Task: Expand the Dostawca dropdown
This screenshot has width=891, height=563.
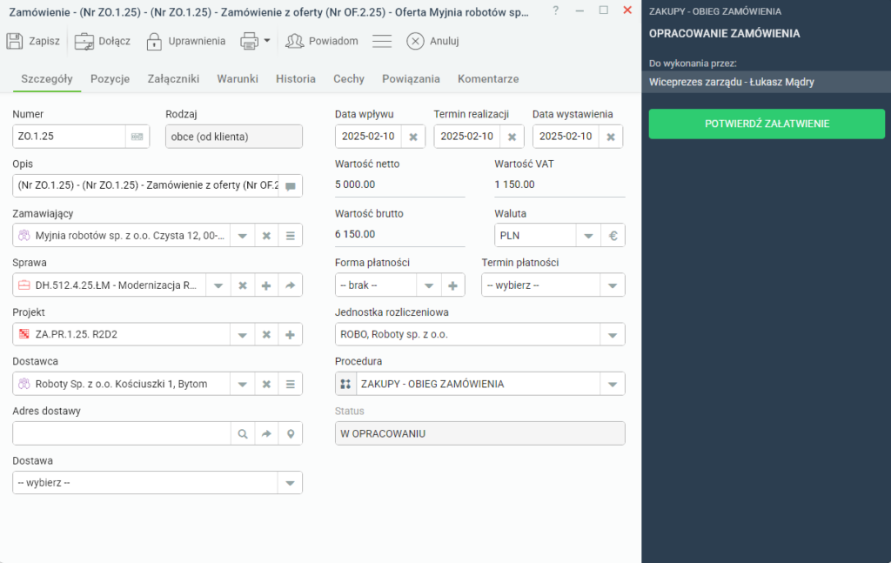Action: [243, 384]
